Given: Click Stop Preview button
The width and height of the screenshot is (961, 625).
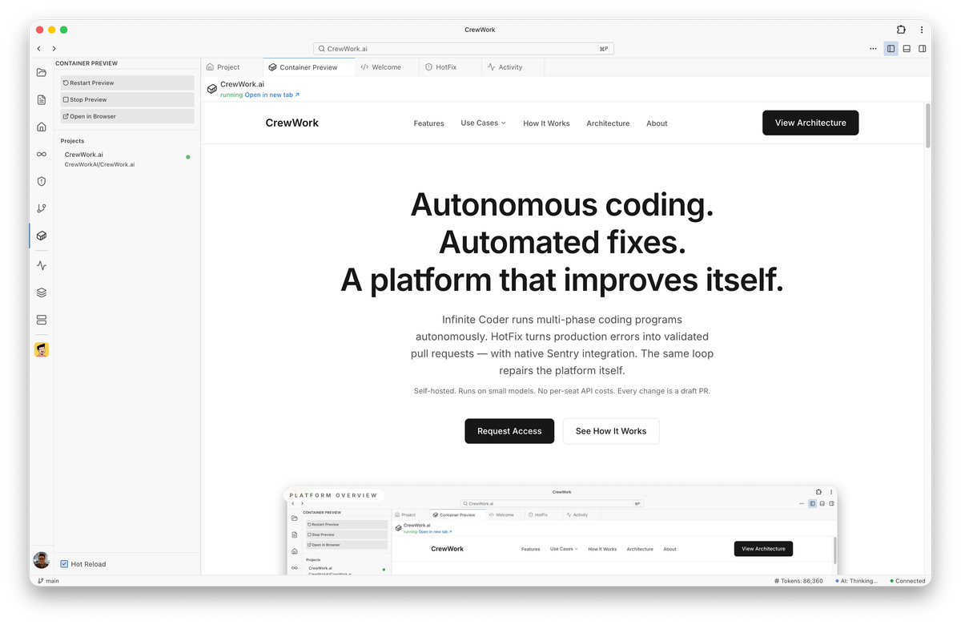Looking at the screenshot, I should click(x=127, y=99).
